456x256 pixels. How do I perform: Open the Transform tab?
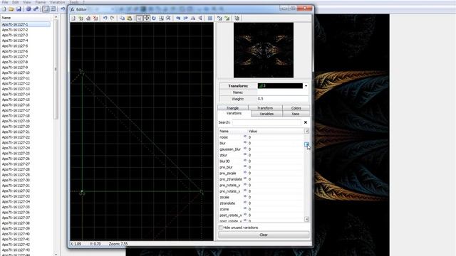(x=265, y=108)
